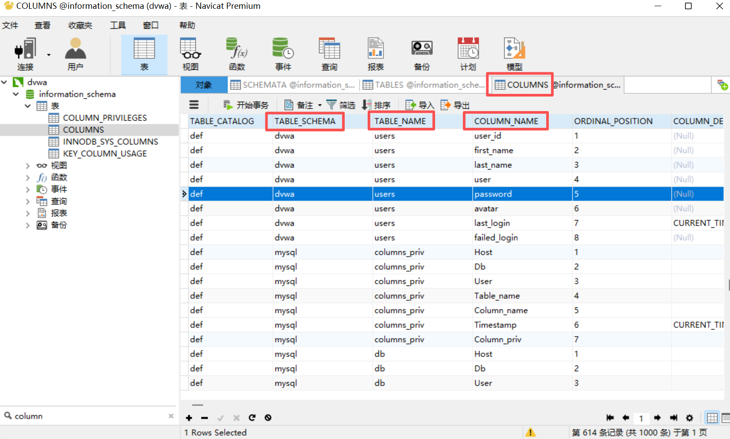Expand the 视图 node in the sidebar
Image resolution: width=730 pixels, height=439 pixels.
(x=27, y=165)
